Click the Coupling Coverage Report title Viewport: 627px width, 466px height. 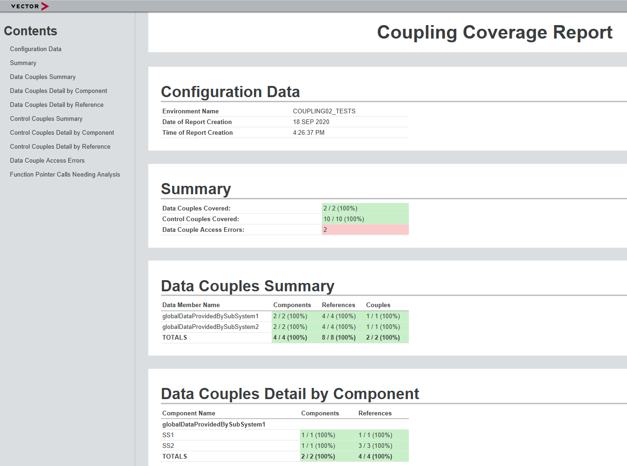click(x=494, y=33)
